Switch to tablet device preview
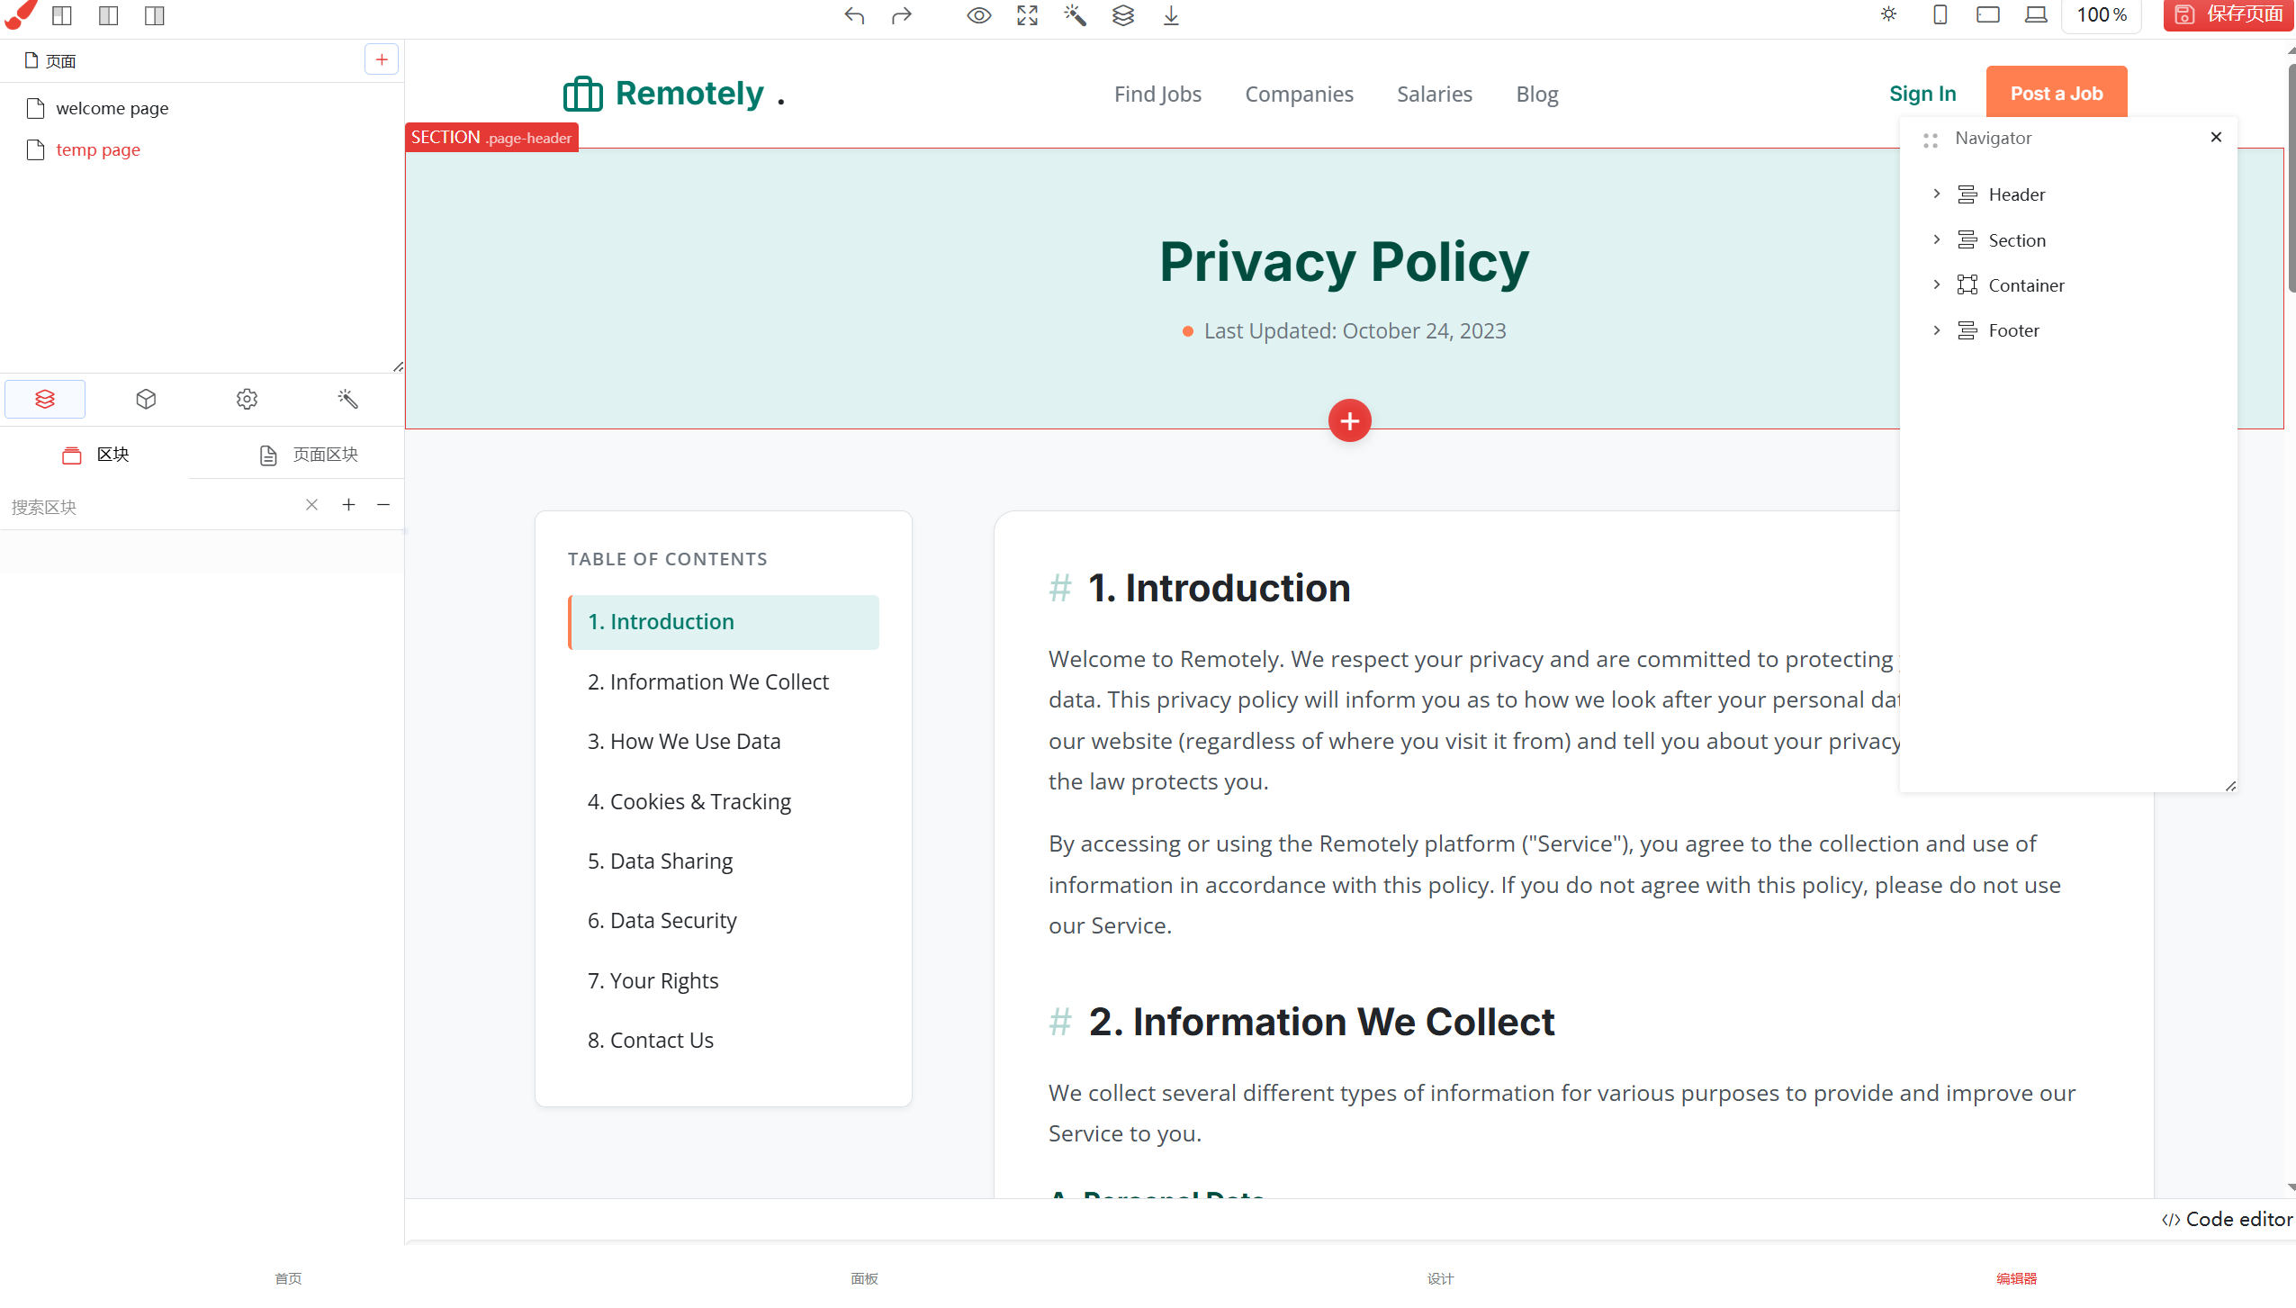The width and height of the screenshot is (2296, 1308). (x=1987, y=14)
